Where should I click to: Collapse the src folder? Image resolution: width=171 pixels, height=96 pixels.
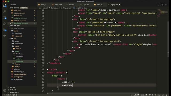(15, 38)
